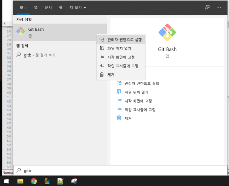Click '작업 표시줄에 고정' in preview pane
The image size is (229, 186).
click(x=140, y=110)
